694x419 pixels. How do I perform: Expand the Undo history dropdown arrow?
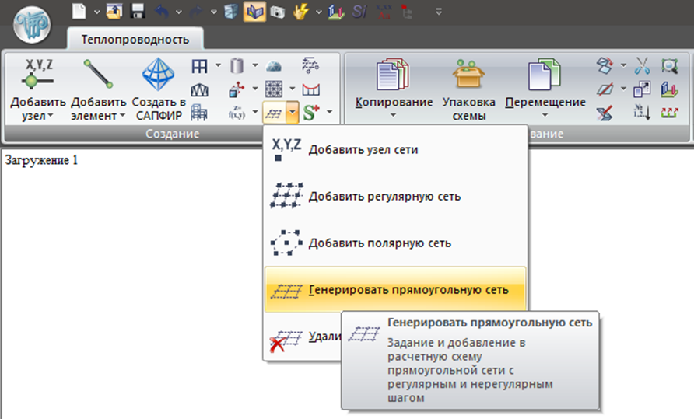click(179, 12)
